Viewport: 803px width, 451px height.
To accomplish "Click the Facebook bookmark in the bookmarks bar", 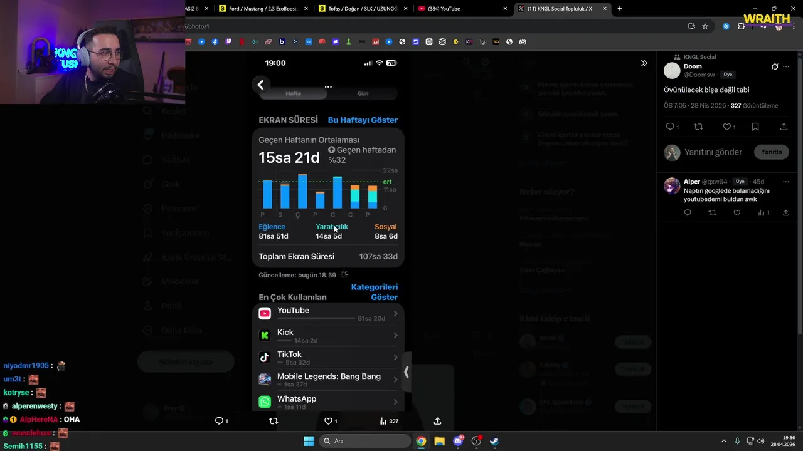I will (x=215, y=42).
